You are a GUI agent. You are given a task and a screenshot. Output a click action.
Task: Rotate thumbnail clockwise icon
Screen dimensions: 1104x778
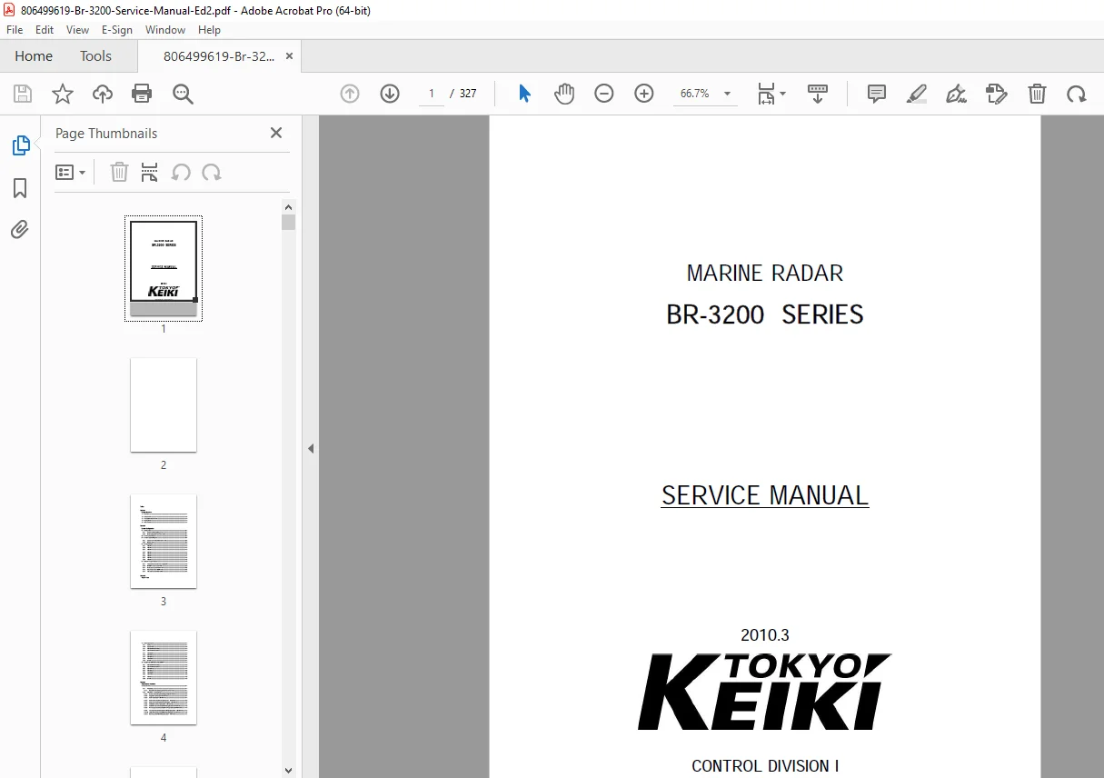(212, 172)
